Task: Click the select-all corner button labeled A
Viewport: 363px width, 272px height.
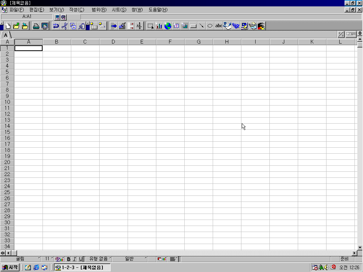Action: point(7,42)
